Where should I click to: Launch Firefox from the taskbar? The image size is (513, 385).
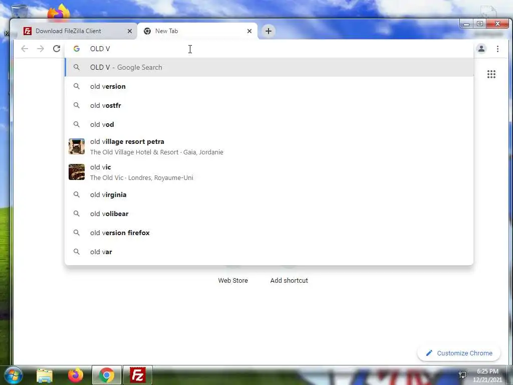76,375
